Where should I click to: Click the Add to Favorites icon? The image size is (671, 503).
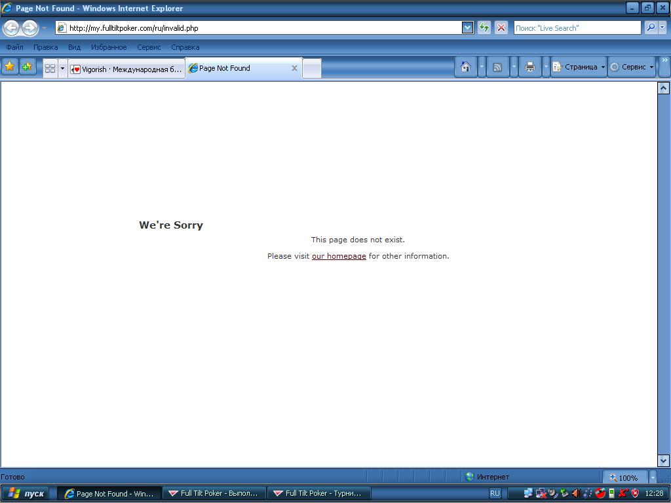pyautogui.click(x=27, y=67)
